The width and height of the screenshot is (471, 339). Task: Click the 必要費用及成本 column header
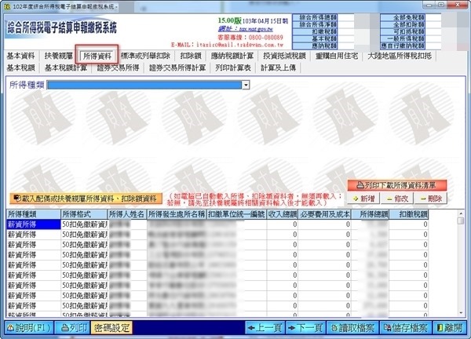pyautogui.click(x=325, y=214)
